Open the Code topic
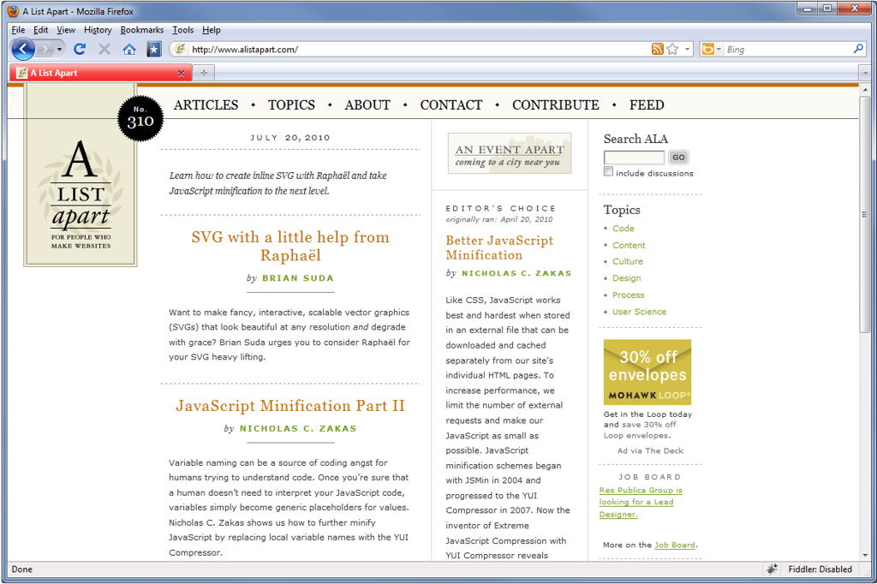The width and height of the screenshot is (877, 584). click(x=623, y=229)
